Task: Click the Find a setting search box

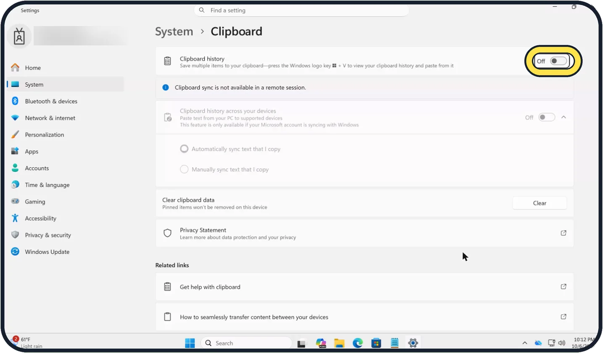Action: click(301, 10)
